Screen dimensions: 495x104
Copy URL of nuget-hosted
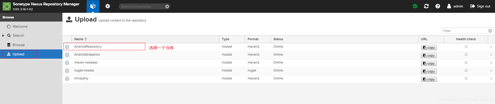[429, 71]
